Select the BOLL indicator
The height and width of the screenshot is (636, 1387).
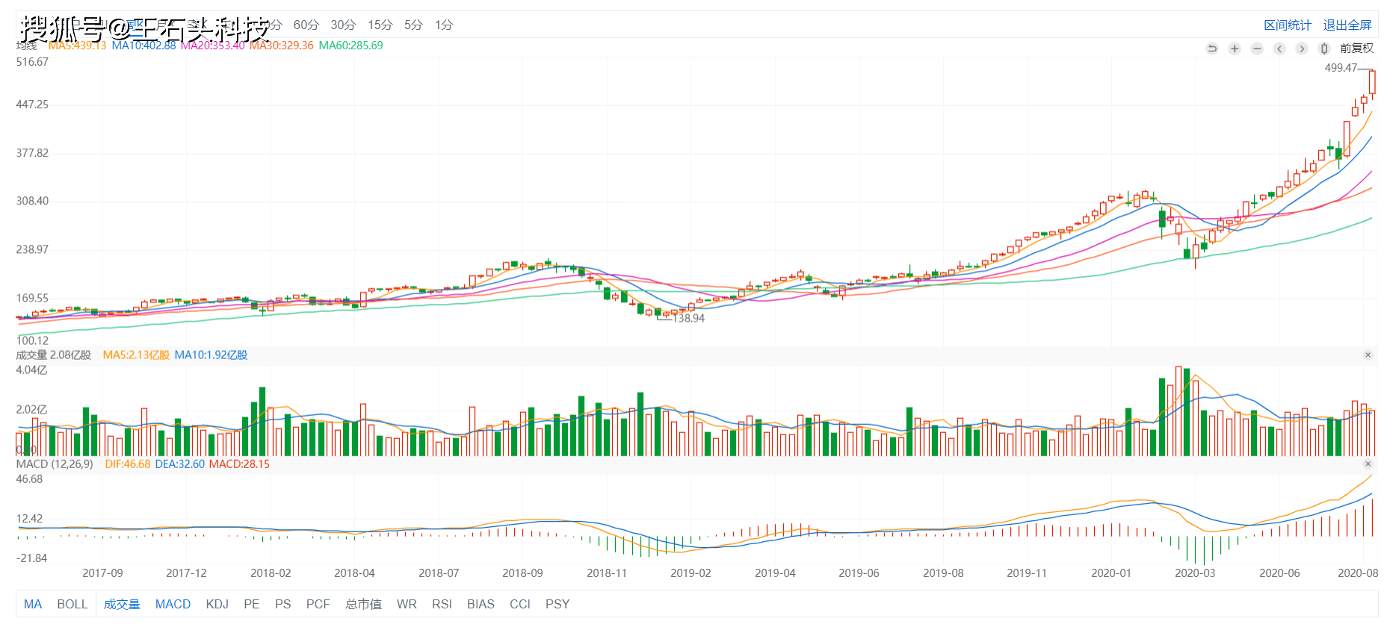pyautogui.click(x=72, y=604)
